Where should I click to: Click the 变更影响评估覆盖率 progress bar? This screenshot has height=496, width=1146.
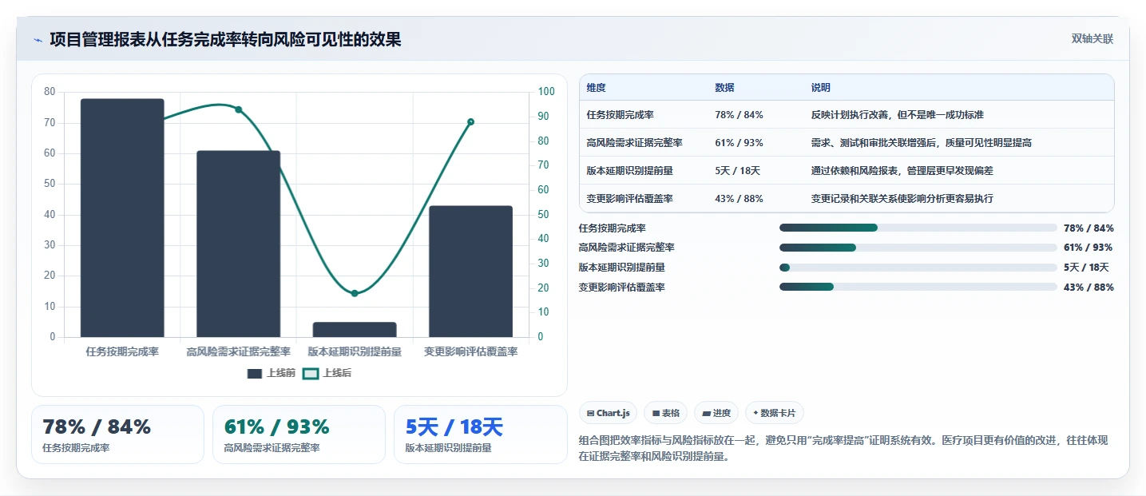tap(918, 287)
